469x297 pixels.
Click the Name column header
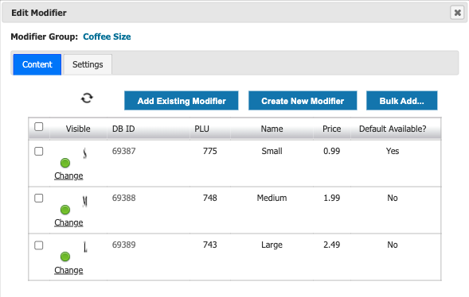pos(272,129)
